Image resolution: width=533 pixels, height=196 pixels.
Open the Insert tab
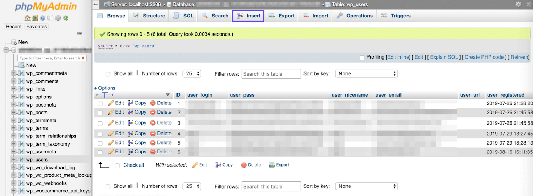[x=248, y=16]
